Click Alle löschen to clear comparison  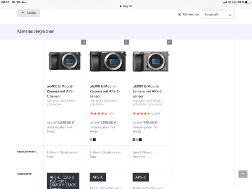tap(190, 14)
